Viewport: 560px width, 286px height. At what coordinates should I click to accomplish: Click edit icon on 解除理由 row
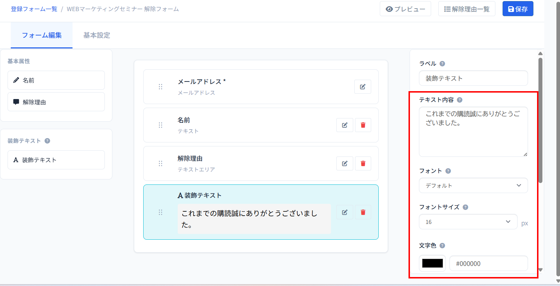coord(345,164)
